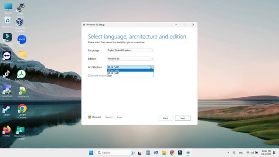Viewport: 279px width, 157px height.
Task: Open Notepad++ from the desktop
Action: (23, 92)
